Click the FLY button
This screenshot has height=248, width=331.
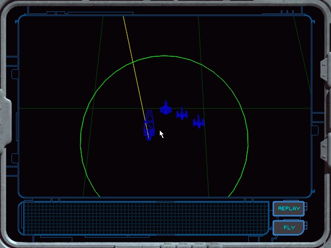tap(289, 227)
